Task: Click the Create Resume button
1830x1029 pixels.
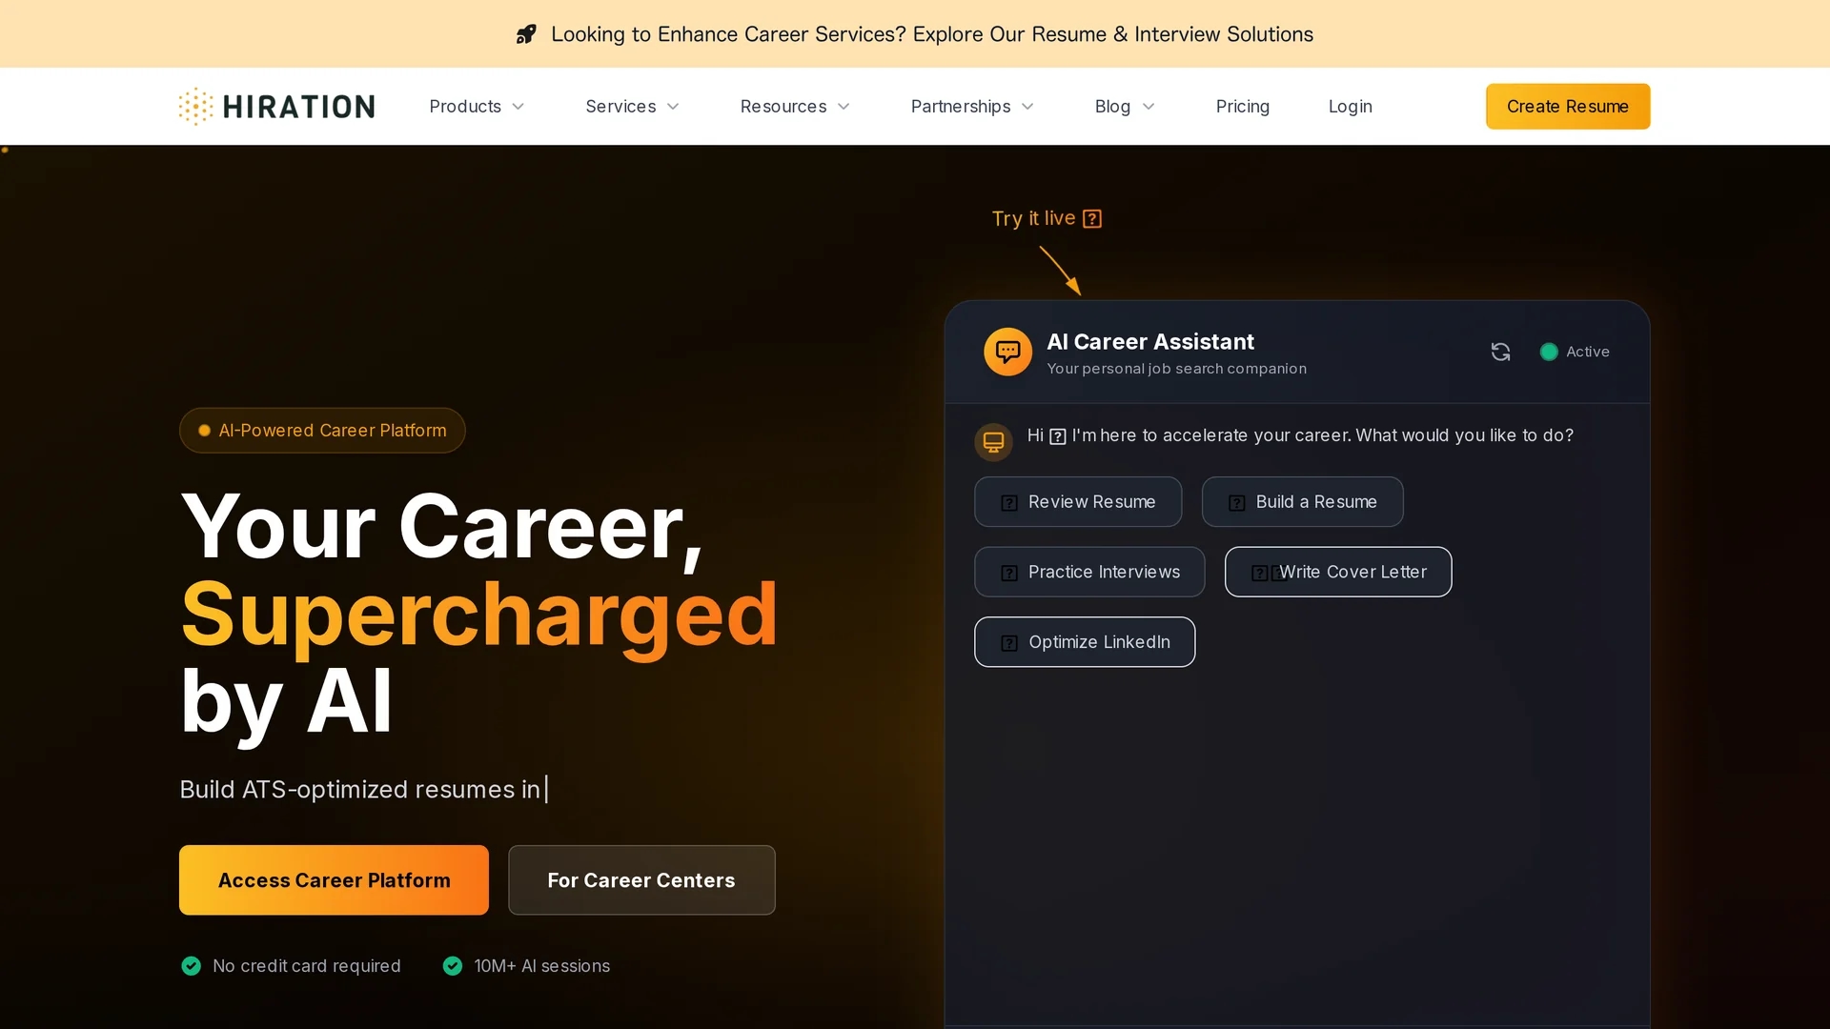Action: (1568, 107)
